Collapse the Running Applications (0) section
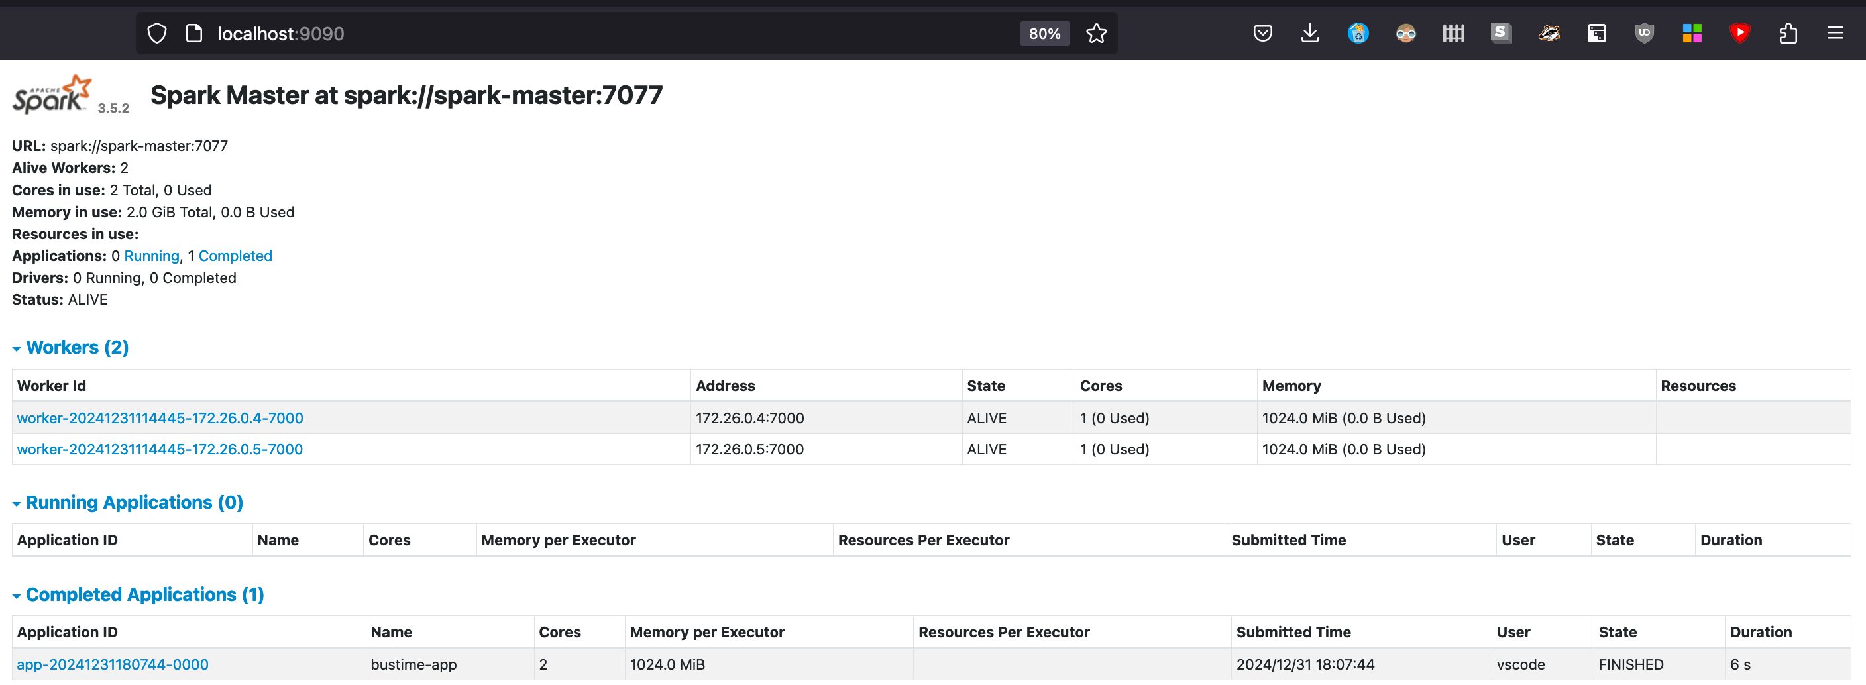 (127, 503)
